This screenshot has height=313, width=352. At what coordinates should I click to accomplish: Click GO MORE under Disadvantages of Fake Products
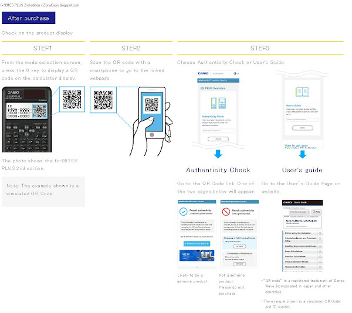coord(239,264)
